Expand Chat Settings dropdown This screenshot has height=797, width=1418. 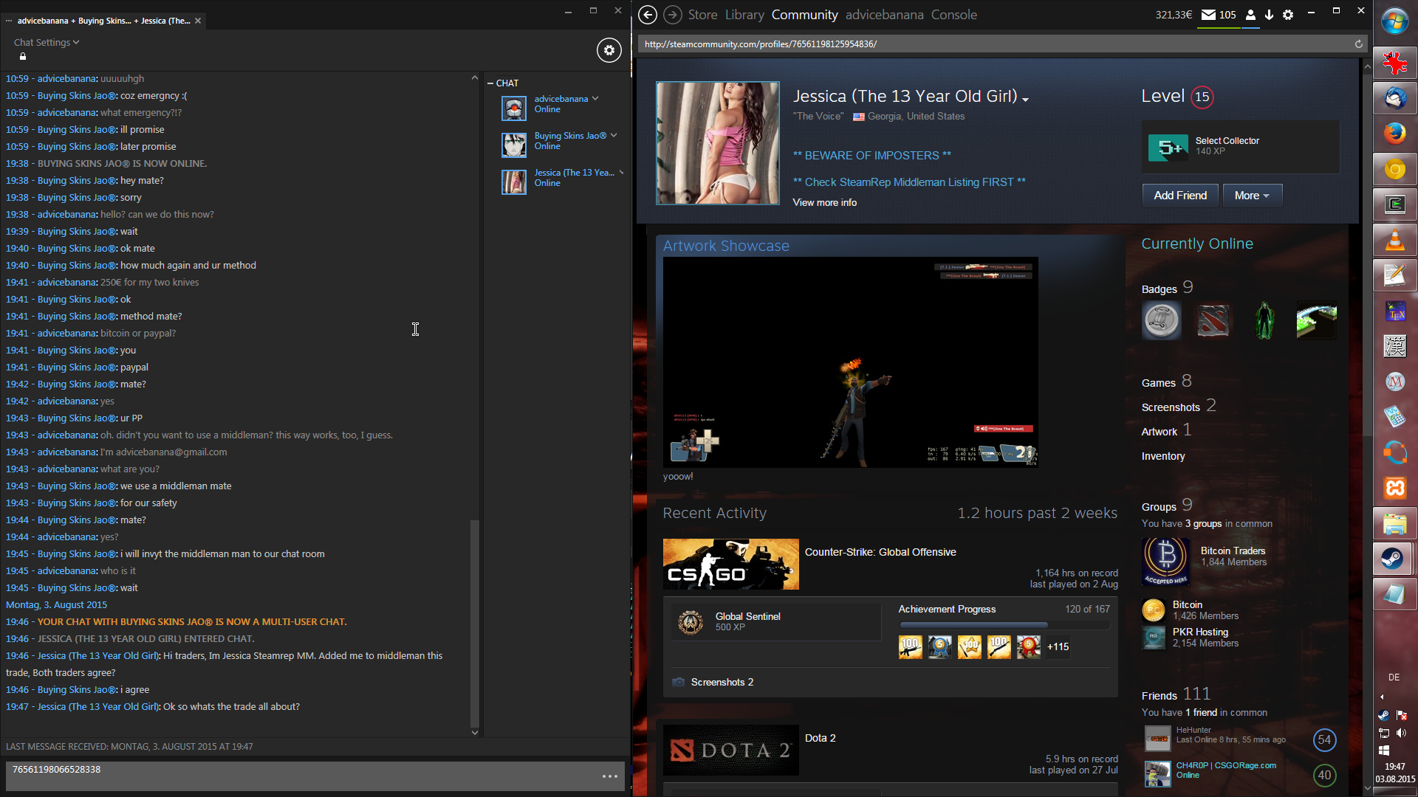pos(47,43)
